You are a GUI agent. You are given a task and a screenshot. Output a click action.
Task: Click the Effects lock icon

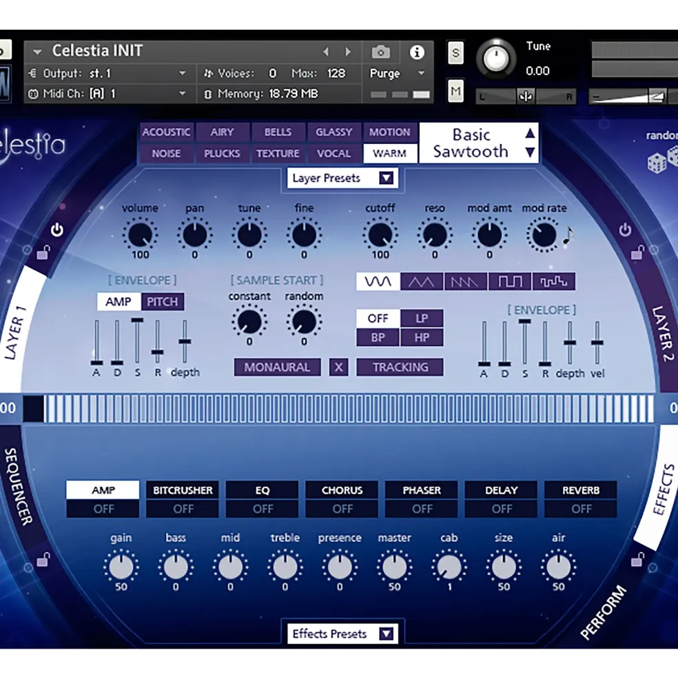[x=637, y=559]
